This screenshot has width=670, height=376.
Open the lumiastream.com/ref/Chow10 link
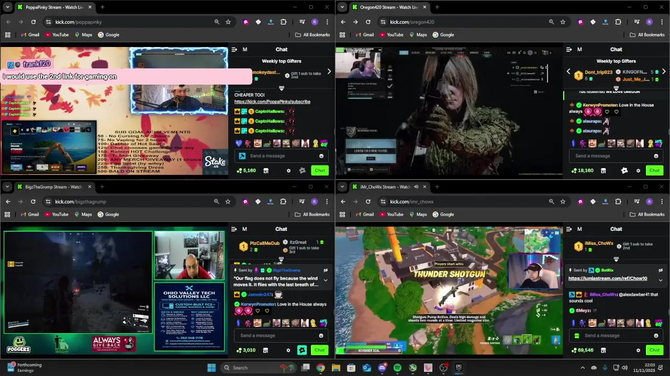tap(608, 278)
